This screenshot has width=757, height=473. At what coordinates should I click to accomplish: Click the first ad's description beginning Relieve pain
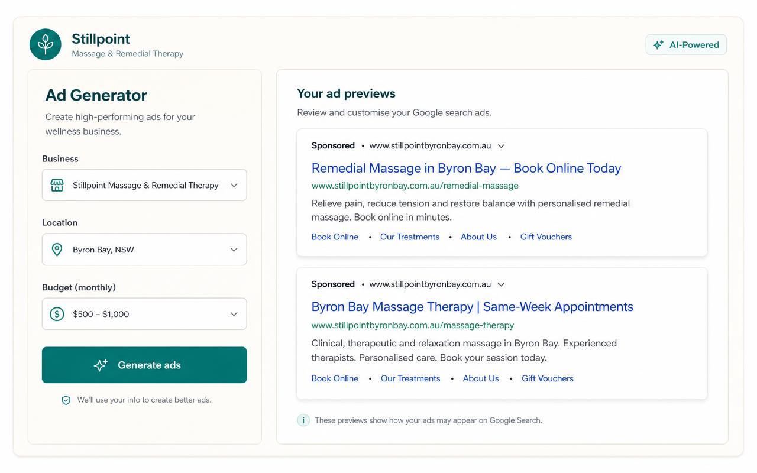471,210
